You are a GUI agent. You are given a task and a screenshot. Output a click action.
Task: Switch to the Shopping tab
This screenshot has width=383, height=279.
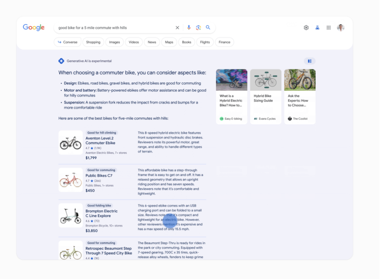click(93, 42)
